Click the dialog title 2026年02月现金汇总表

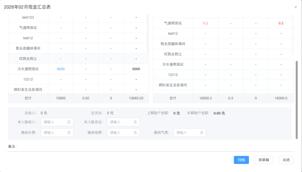click(27, 7)
